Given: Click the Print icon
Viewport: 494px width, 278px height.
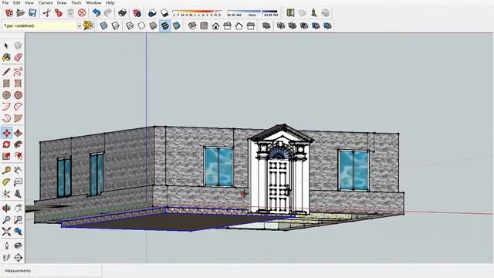Looking at the screenshot, I should [x=122, y=13].
